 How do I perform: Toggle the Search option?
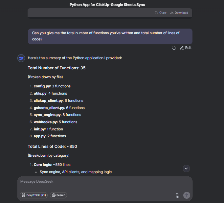pyautogui.click(x=58, y=195)
